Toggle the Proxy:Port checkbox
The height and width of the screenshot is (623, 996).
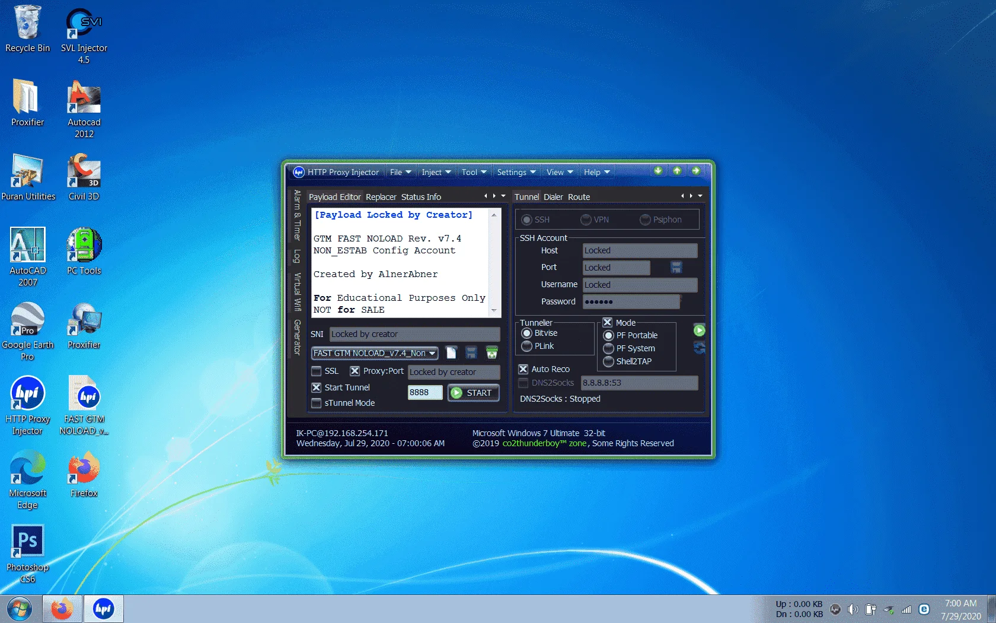click(x=355, y=371)
